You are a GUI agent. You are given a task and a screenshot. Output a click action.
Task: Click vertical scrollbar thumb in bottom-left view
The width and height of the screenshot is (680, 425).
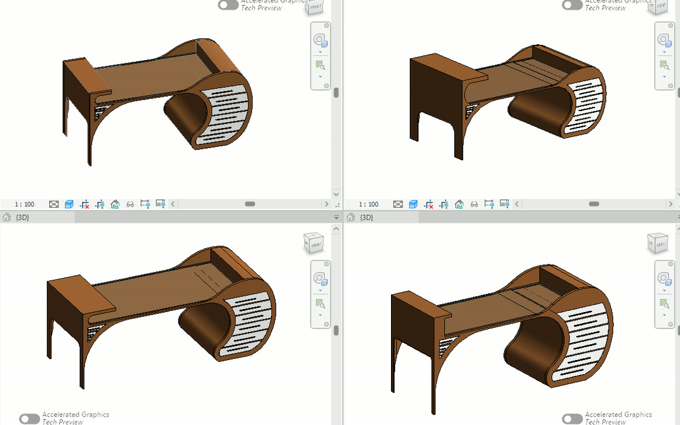pos(336,331)
